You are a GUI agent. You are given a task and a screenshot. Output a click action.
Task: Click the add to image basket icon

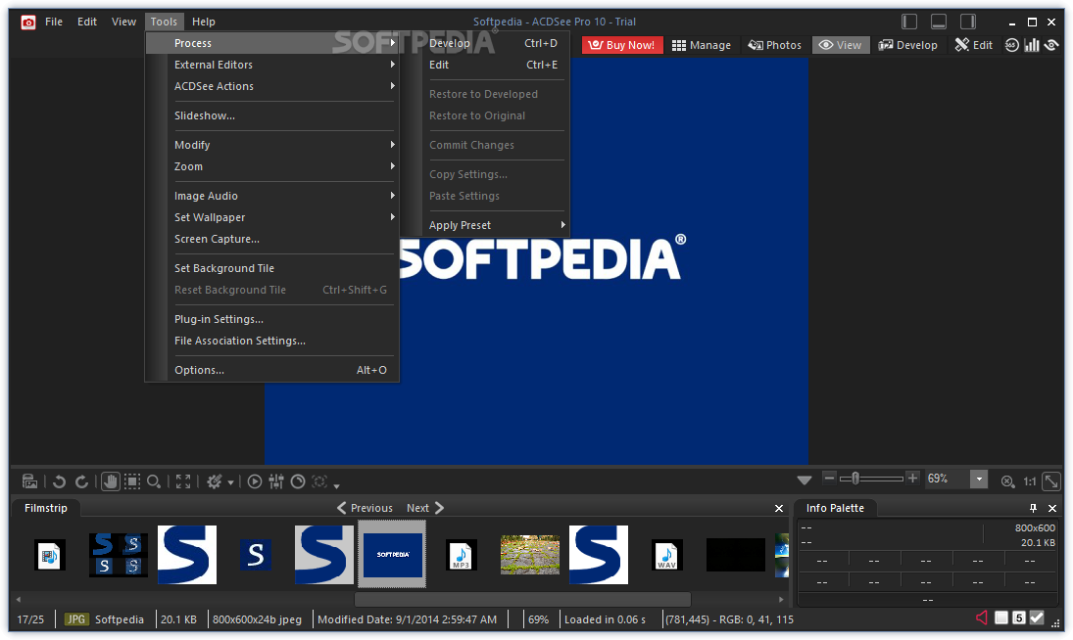(29, 481)
